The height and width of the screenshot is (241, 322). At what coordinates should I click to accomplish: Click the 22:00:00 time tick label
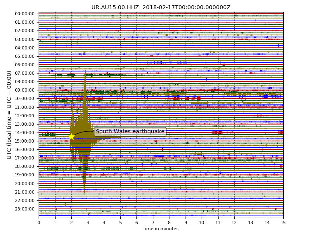click(x=25, y=200)
